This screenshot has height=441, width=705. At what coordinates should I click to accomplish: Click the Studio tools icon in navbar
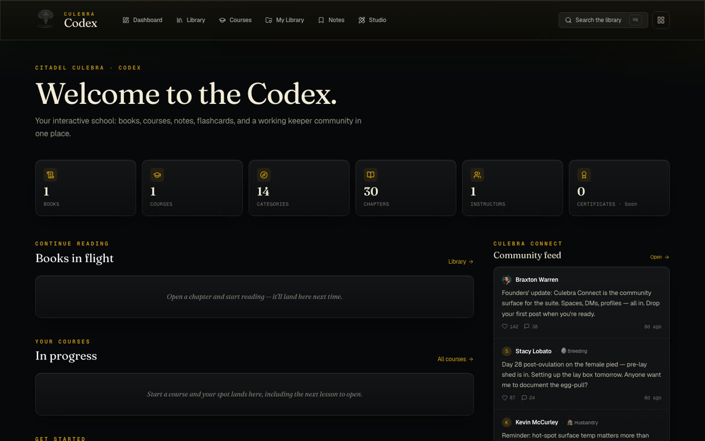[362, 20]
